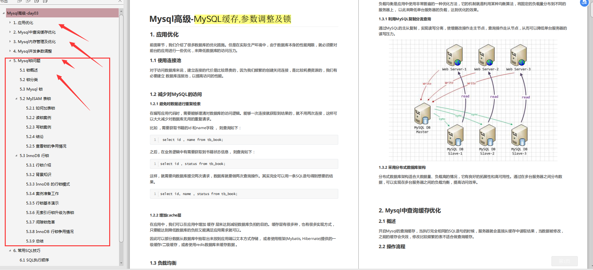Open bookmark 2. Mysql中查询缓存优化
The image size is (593, 270).
pos(34,32)
